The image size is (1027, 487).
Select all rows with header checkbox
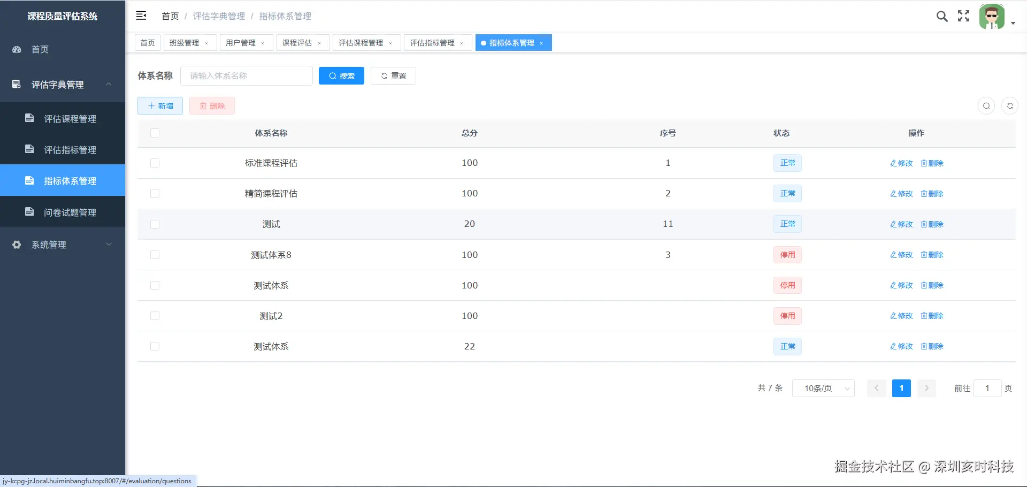155,133
